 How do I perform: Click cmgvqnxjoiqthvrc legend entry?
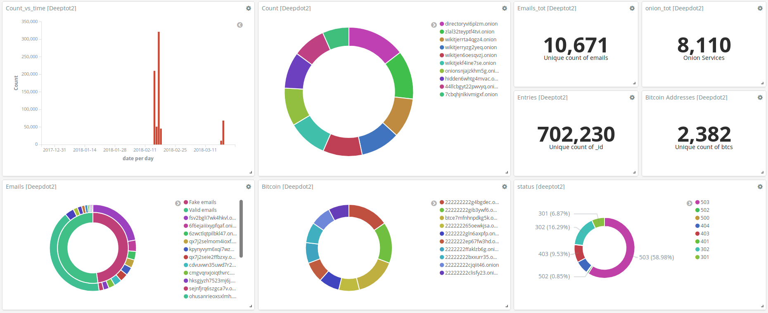tap(209, 273)
